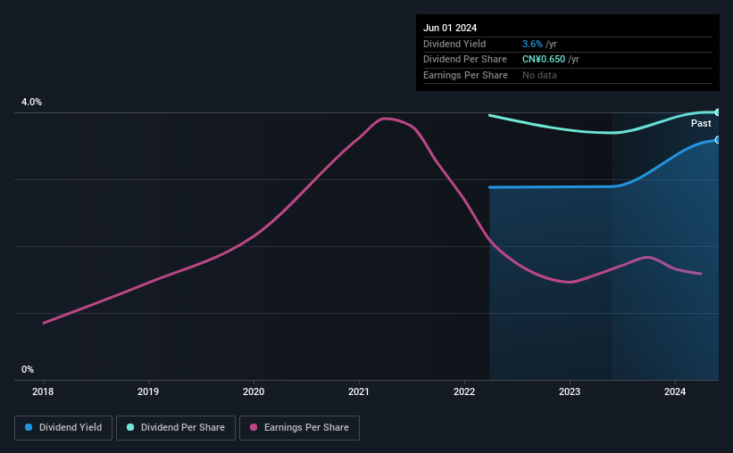Click the Jun 01 2024 tooltip date header

(x=450, y=28)
